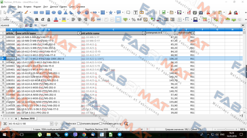Click ENG language indicator in tray
Viewport: 247px width, 138px height.
coord(222,135)
